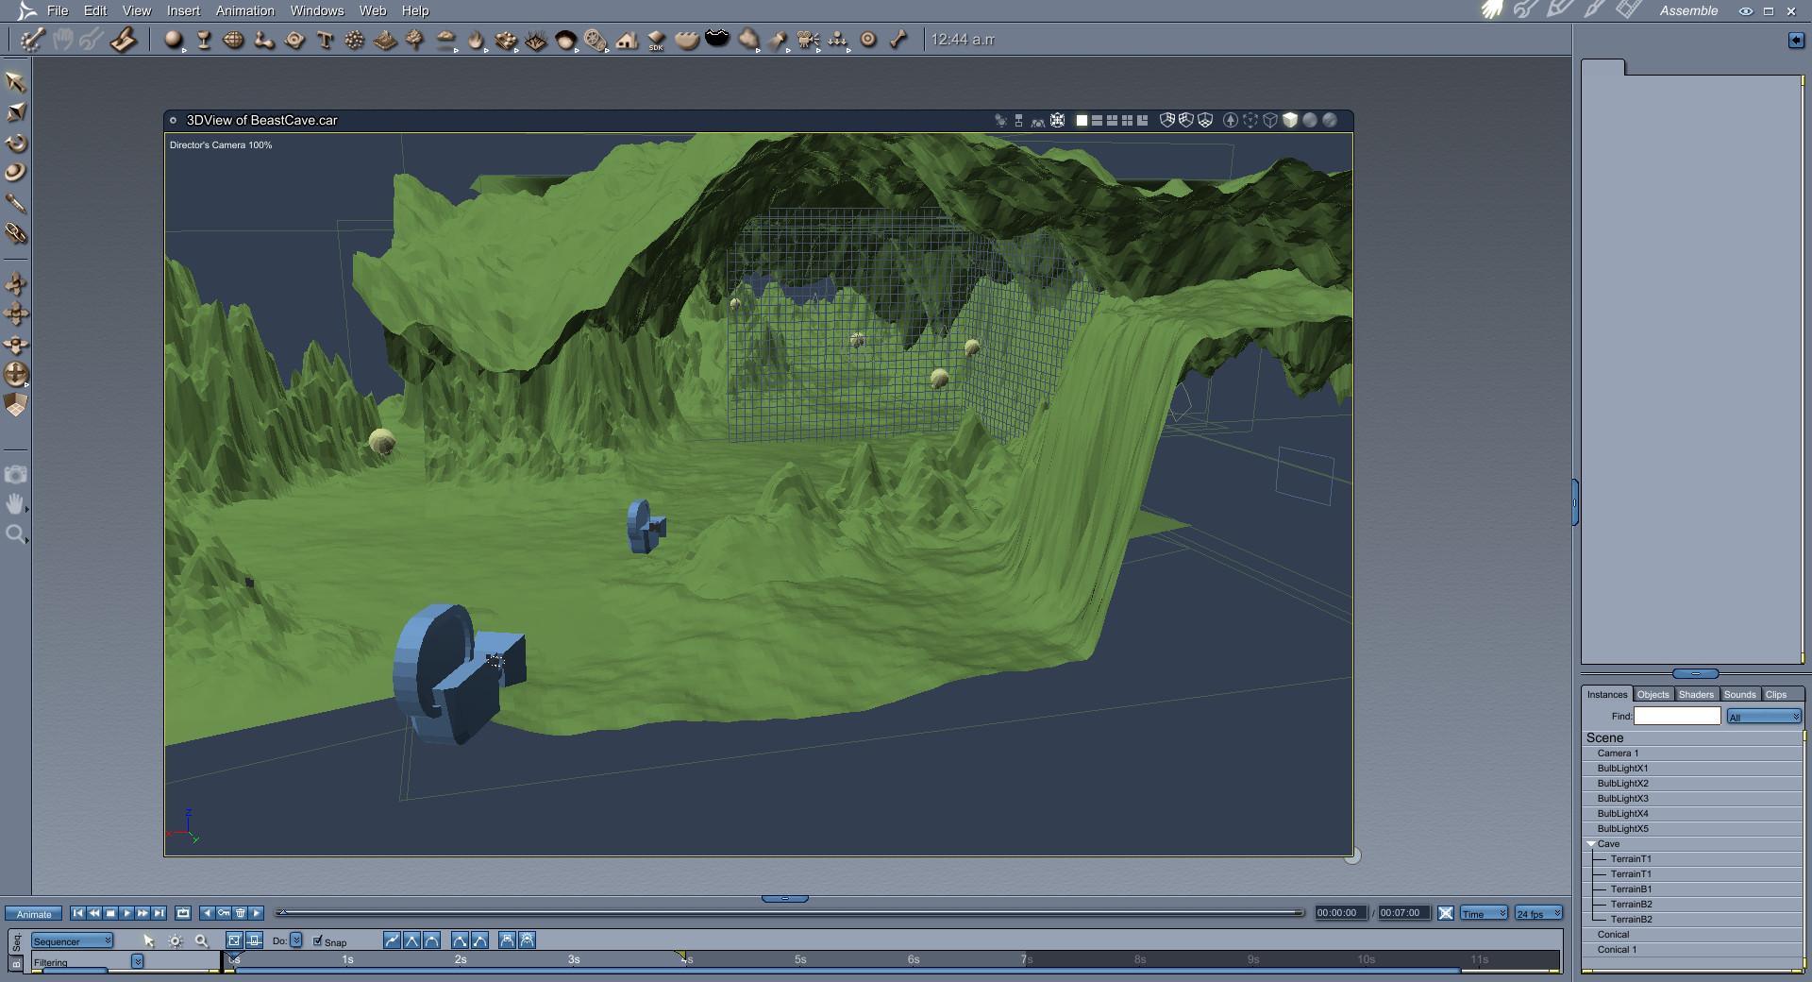Click the spot light icon in toolbar

(x=777, y=40)
